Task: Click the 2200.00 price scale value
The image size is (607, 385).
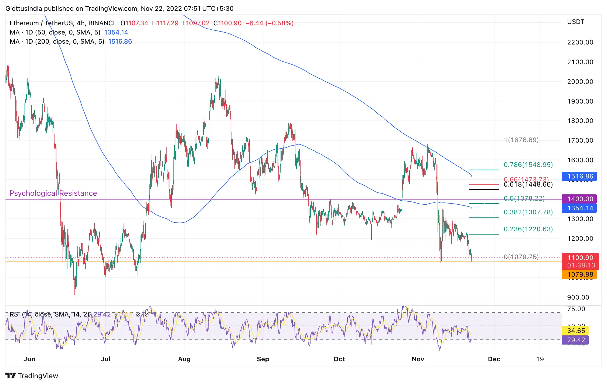Action: (x=580, y=42)
